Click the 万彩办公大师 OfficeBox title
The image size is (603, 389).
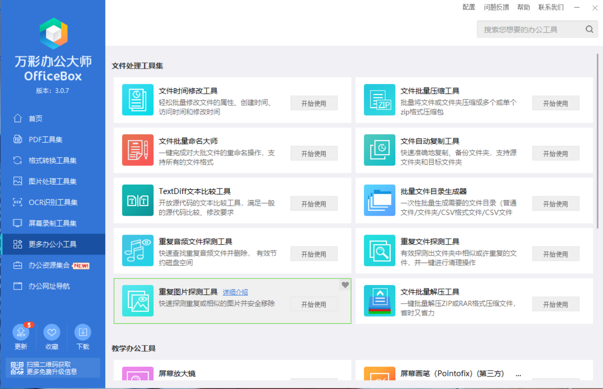point(53,68)
